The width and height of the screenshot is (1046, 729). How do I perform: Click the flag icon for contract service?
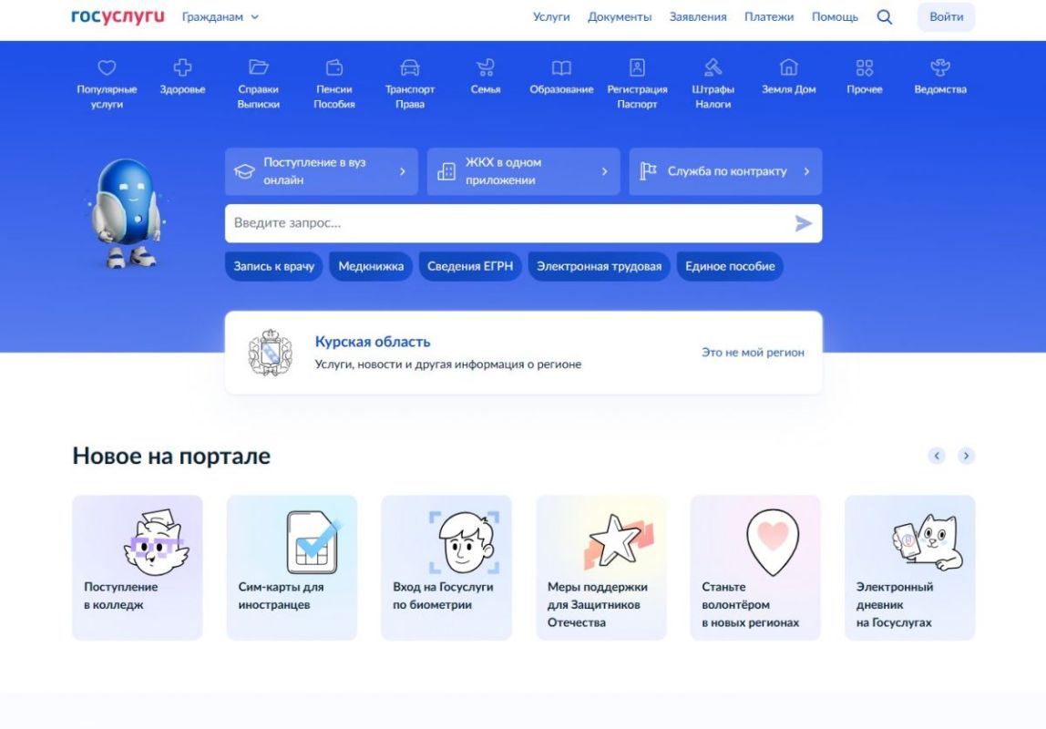(x=649, y=171)
